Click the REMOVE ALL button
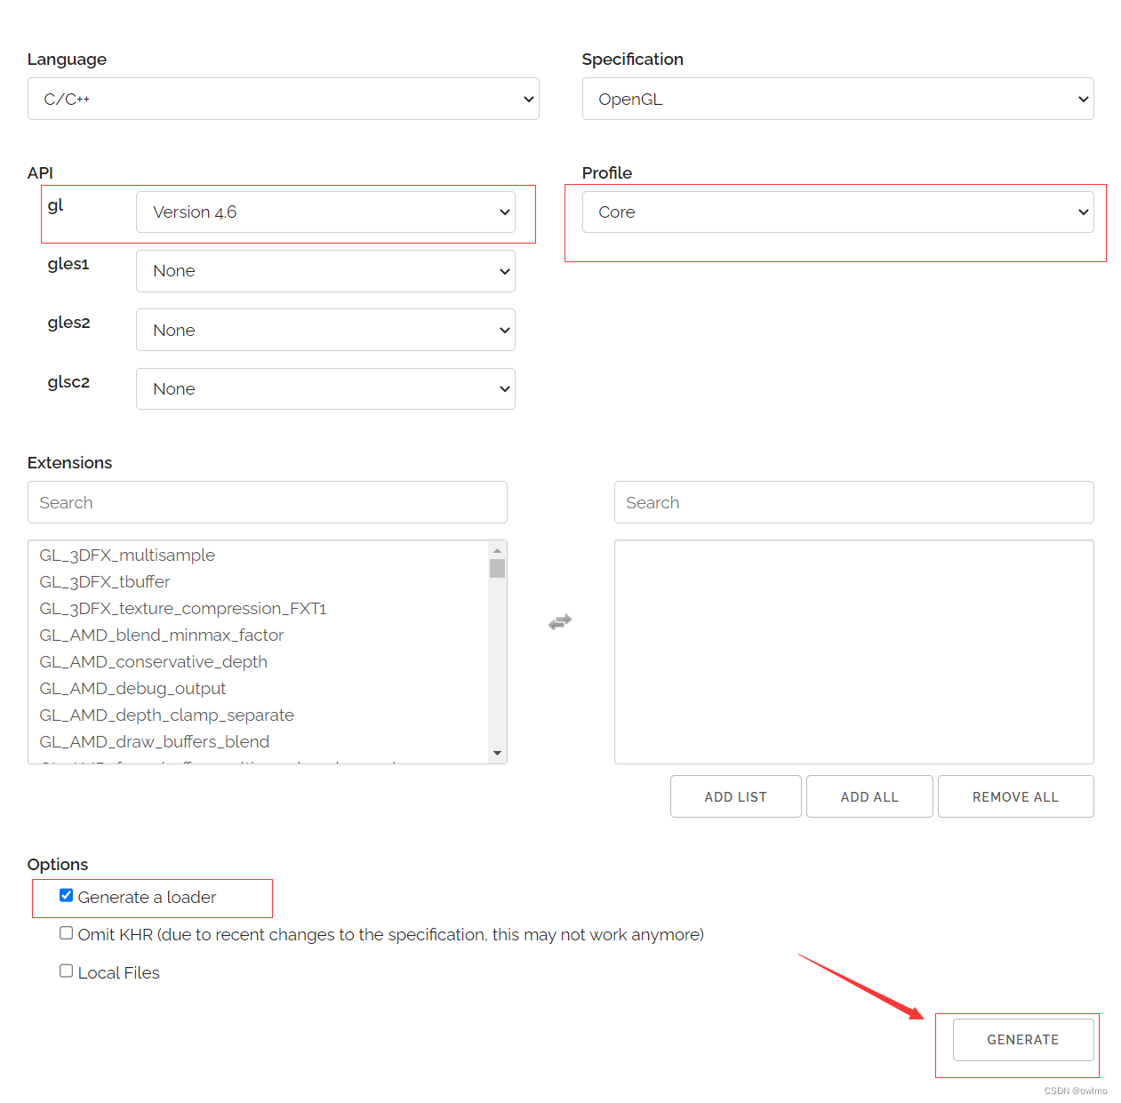 pyautogui.click(x=1015, y=795)
